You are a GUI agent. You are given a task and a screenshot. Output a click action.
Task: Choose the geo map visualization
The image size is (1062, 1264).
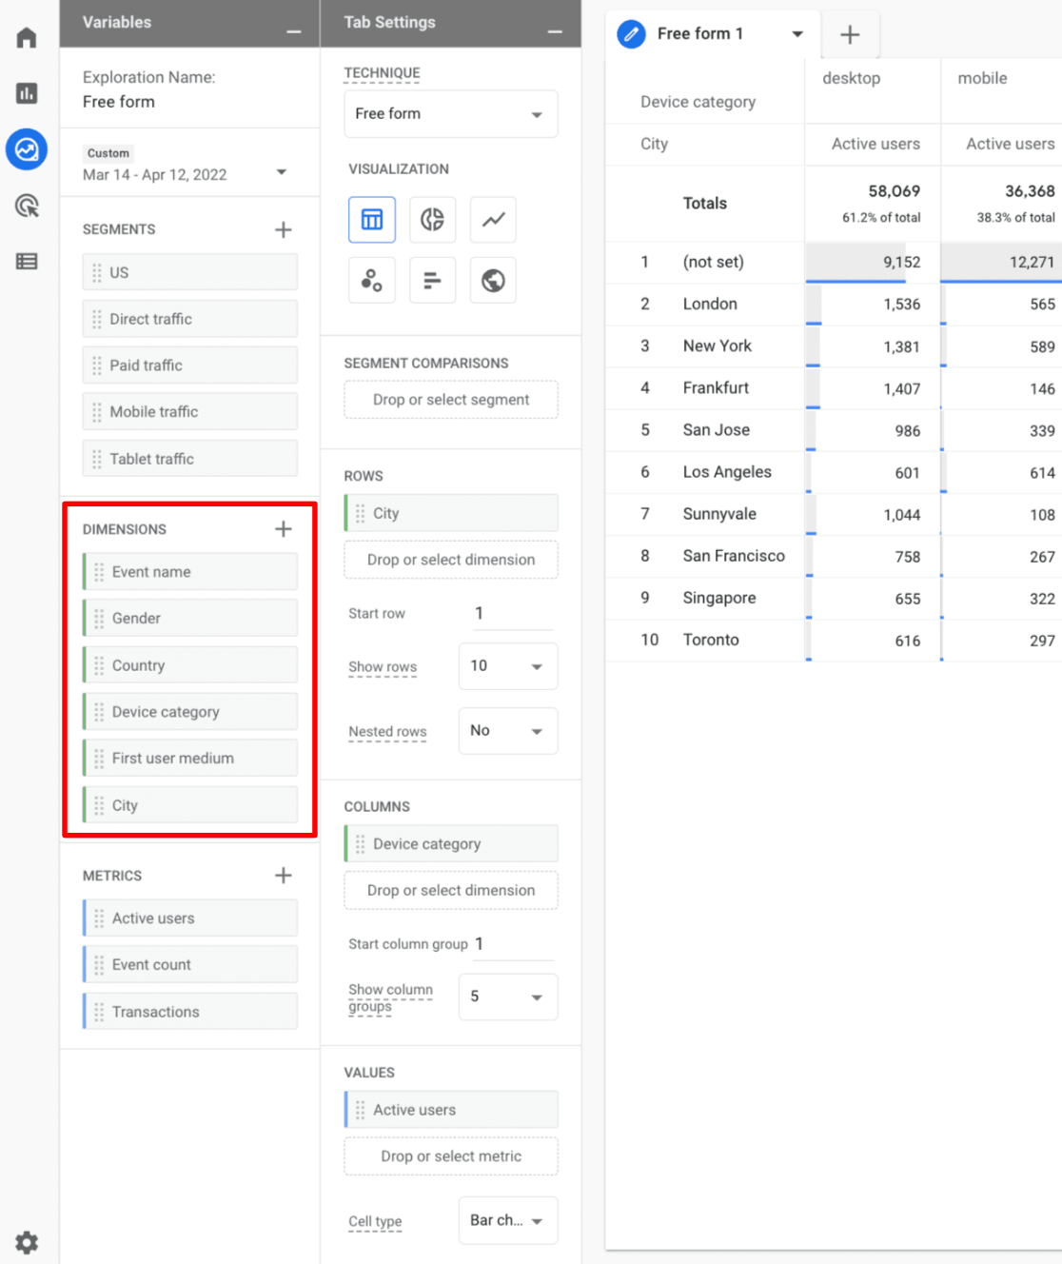click(x=493, y=280)
